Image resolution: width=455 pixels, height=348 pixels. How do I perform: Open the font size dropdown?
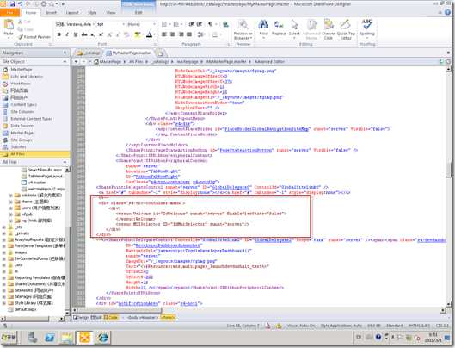coord(124,24)
